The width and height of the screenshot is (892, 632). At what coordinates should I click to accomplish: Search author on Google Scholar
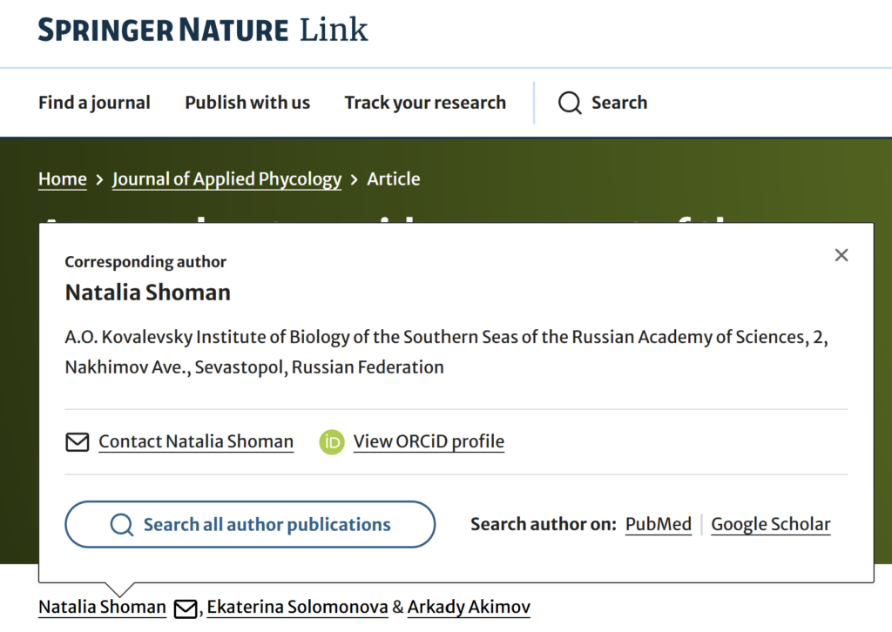coord(771,524)
